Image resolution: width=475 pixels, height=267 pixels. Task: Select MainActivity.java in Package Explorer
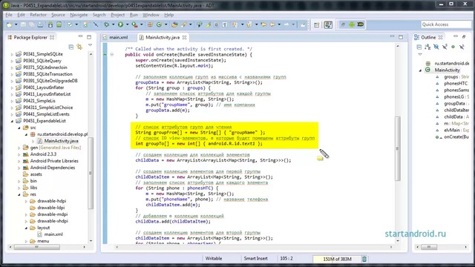61,141
